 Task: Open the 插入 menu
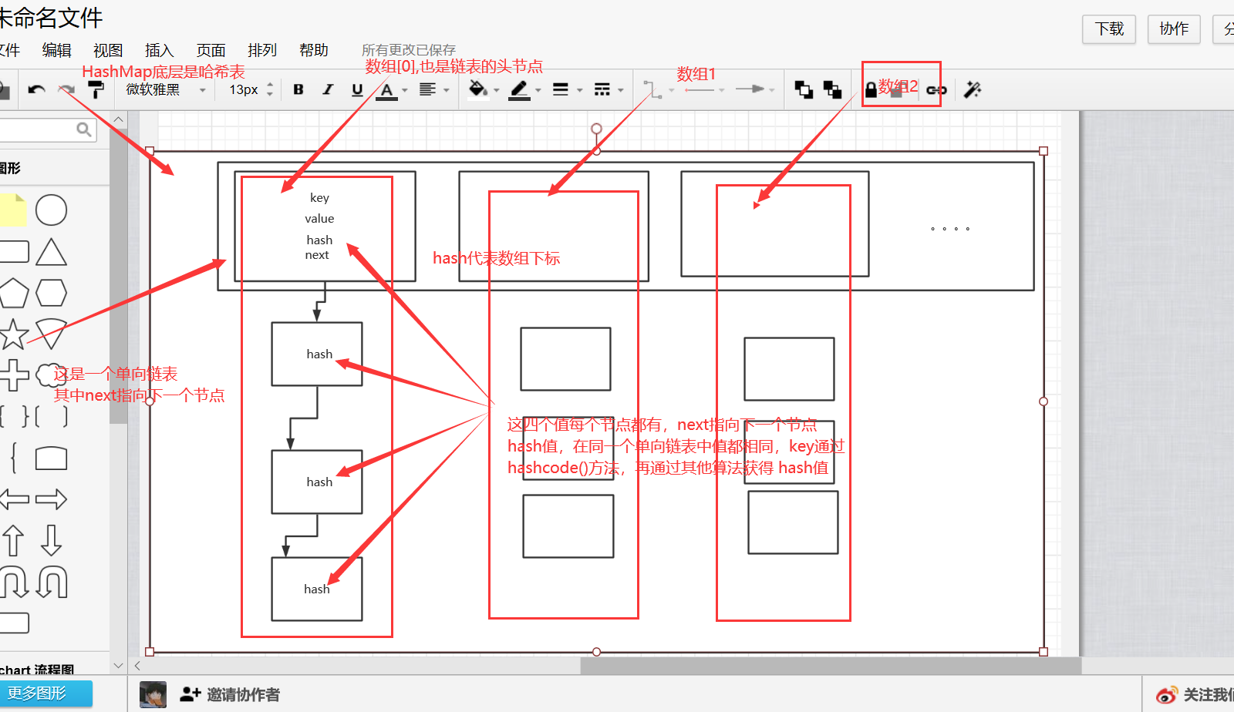click(x=159, y=50)
